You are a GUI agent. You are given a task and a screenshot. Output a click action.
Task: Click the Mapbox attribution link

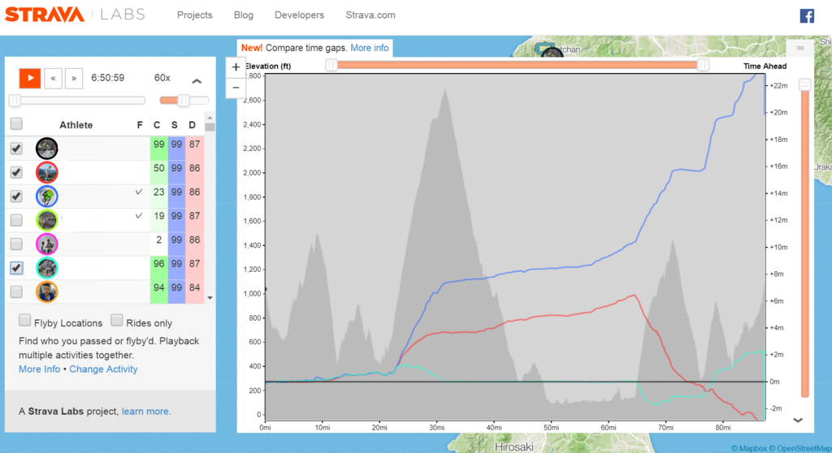[x=749, y=448]
